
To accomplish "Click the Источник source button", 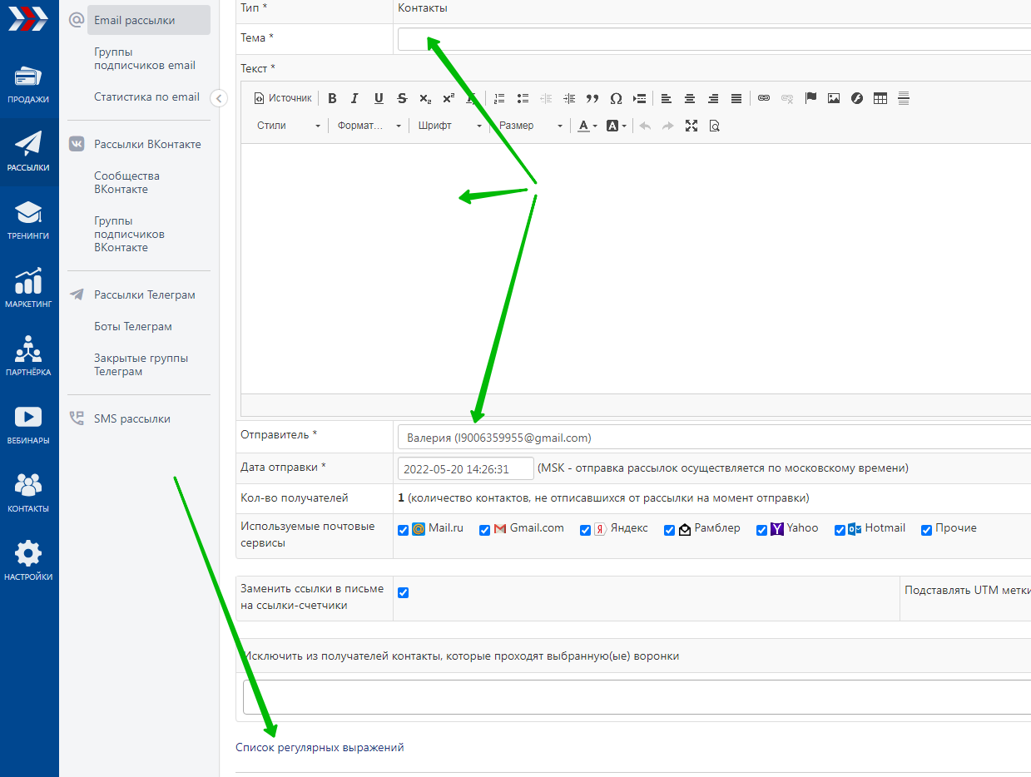I will 283,98.
